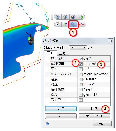Open the XY plot graph icon

(x=82, y=24)
